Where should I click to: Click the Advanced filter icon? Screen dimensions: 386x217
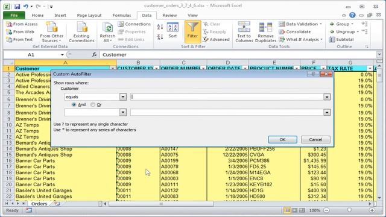pyautogui.click(x=206, y=39)
